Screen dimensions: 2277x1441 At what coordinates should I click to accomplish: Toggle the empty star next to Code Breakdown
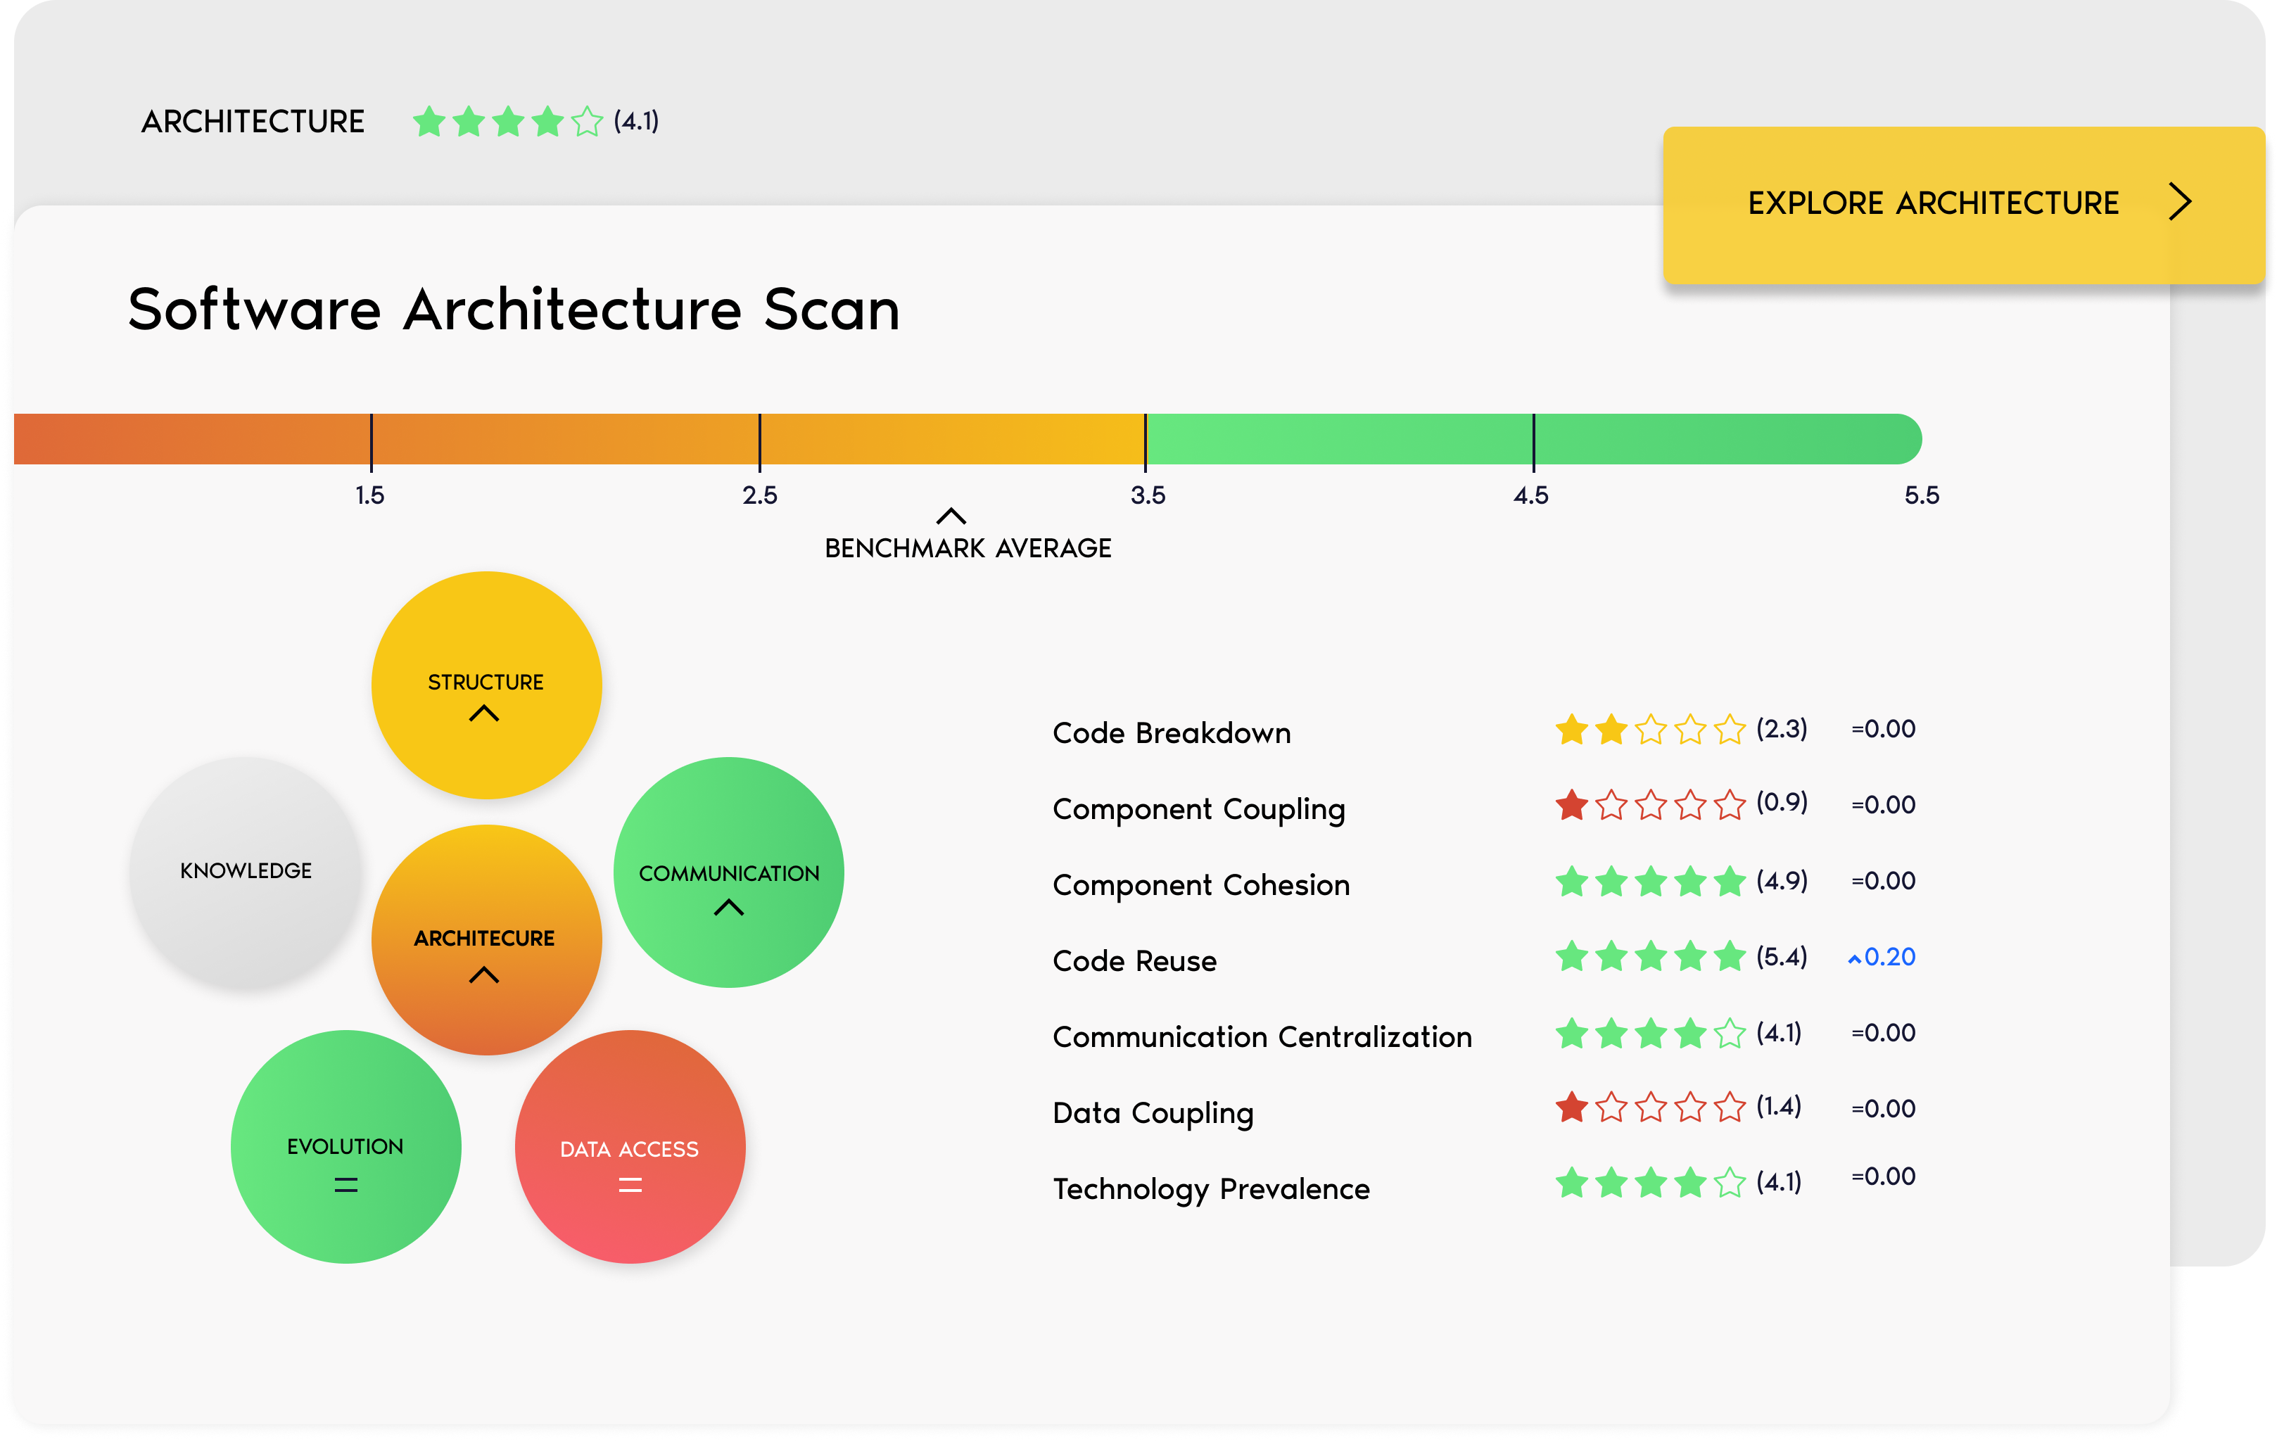[1651, 730]
